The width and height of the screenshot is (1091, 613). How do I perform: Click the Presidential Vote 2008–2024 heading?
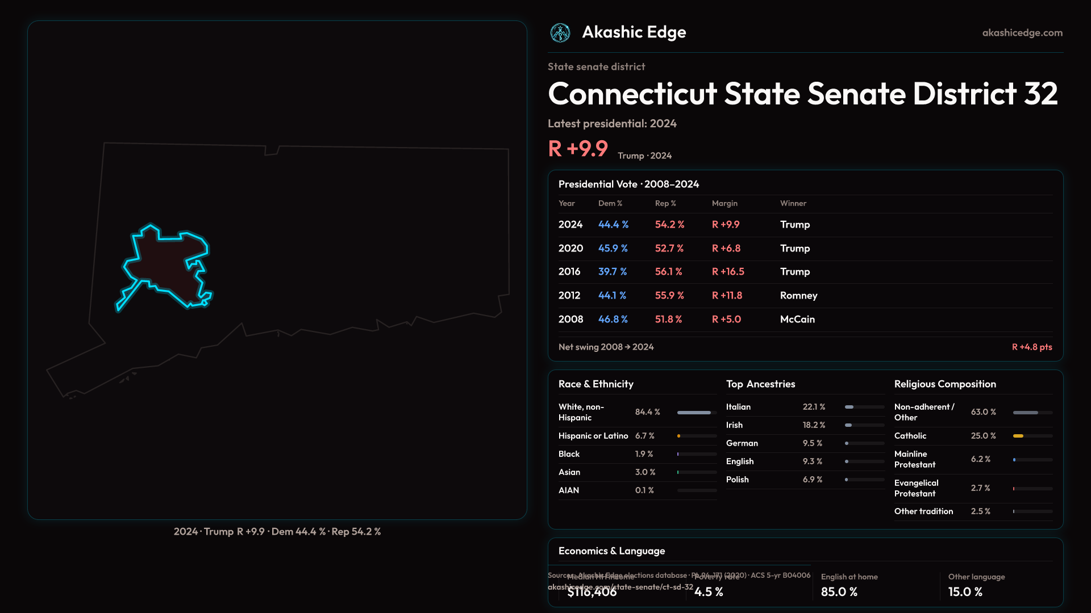tap(628, 184)
